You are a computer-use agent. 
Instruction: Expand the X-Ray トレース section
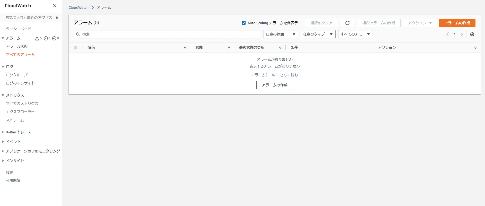[x=3, y=132]
